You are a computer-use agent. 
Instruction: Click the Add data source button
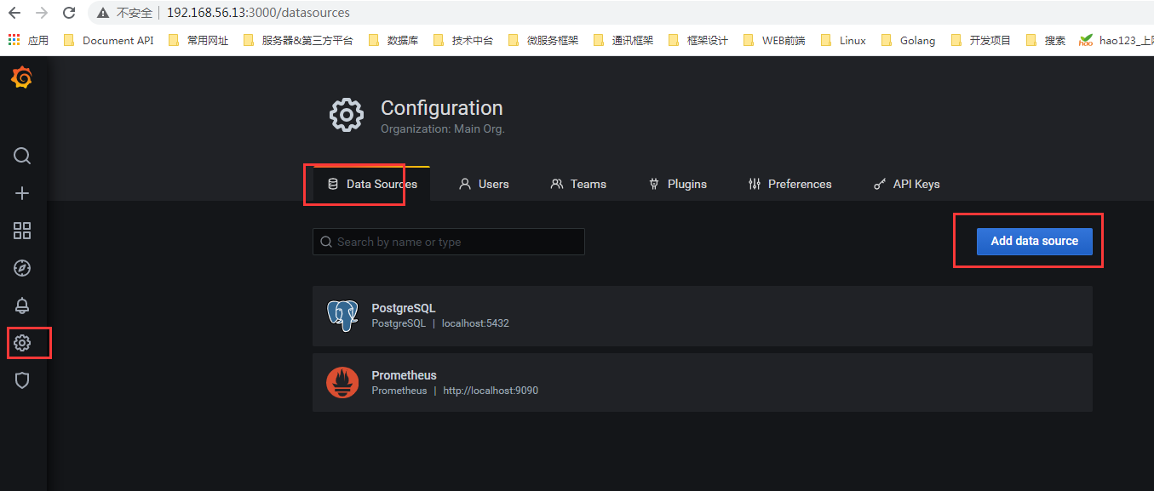(x=1034, y=241)
